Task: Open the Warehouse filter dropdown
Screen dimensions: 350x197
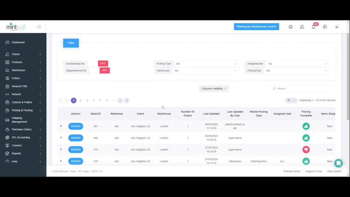Action: point(205,70)
